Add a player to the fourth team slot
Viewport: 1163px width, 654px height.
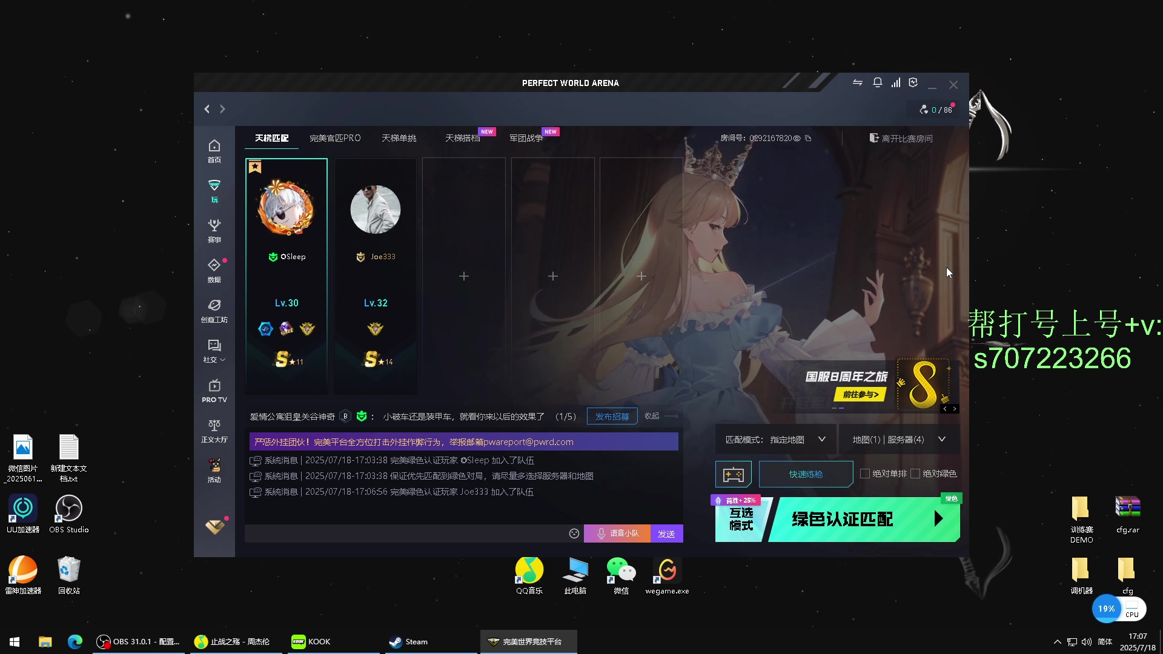click(552, 276)
